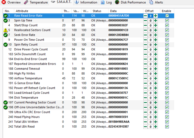Toggle Enable checkbox for Load/Unload Cycle Count
The width and height of the screenshot is (194, 138).
(167, 93)
